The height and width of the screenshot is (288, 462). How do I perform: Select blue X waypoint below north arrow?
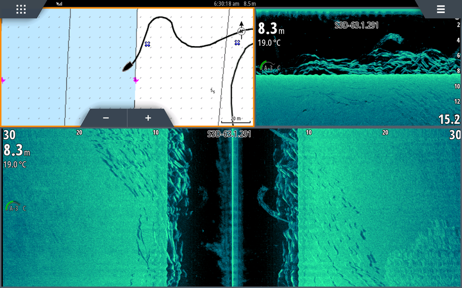click(237, 43)
